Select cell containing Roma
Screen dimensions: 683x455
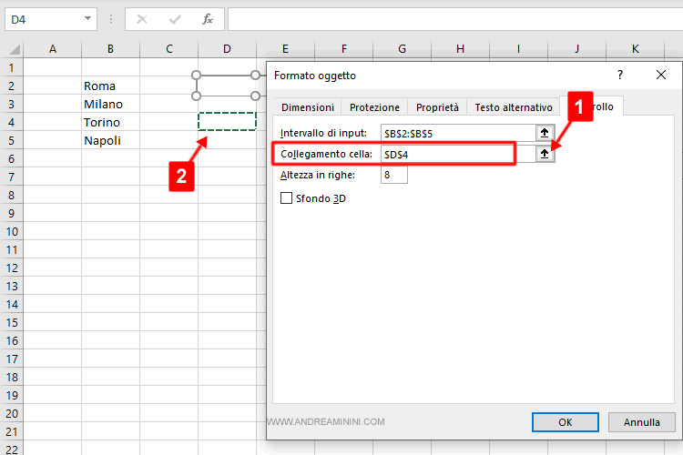point(110,86)
